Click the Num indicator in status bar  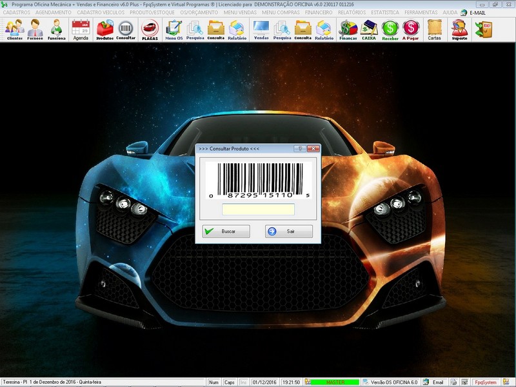[x=213, y=382]
